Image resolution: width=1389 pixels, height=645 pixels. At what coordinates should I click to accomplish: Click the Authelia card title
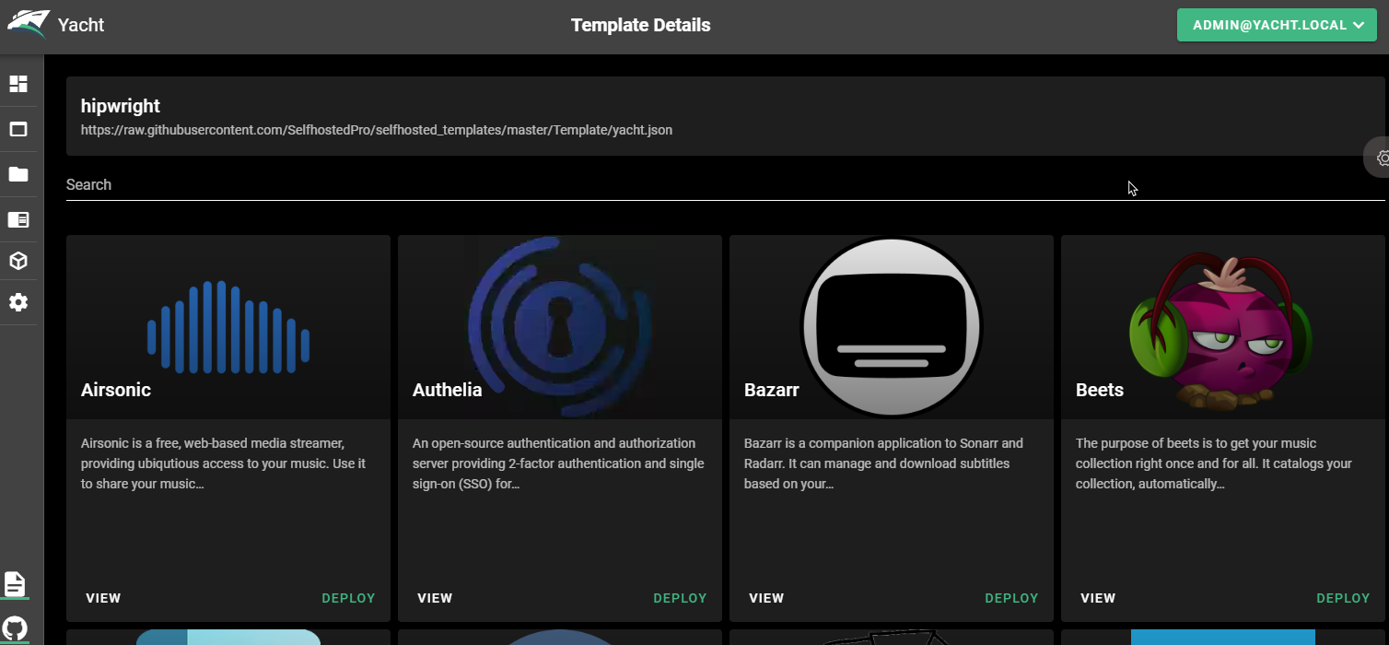(448, 390)
